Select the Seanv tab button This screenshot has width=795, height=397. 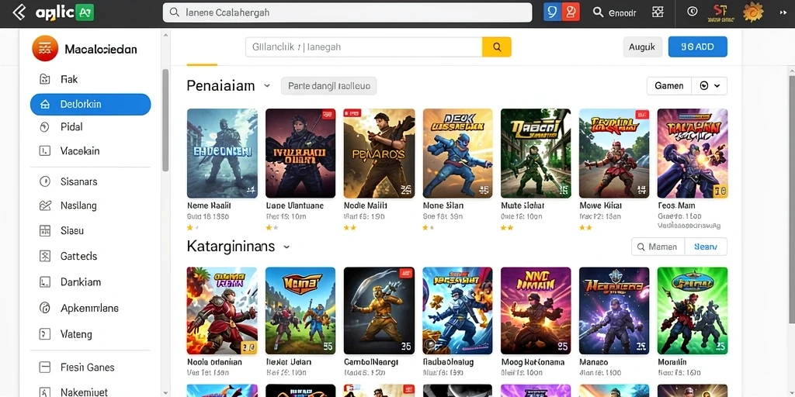coord(706,247)
